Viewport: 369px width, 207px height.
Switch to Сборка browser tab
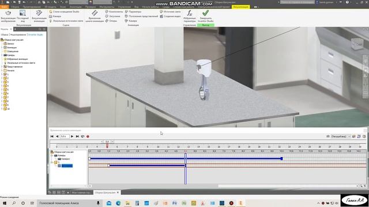click(x=5, y=34)
